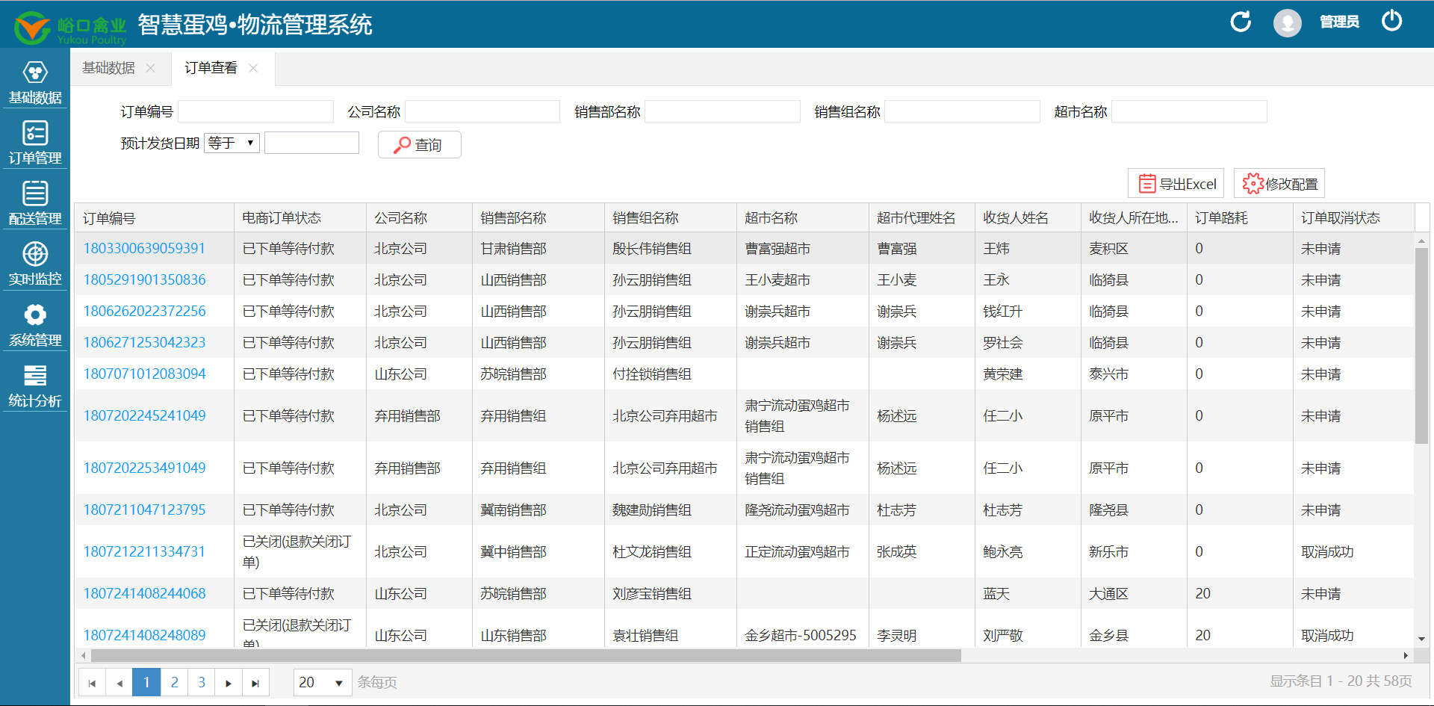This screenshot has height=706, width=1434.
Task: Open the 配送管理 sidebar module
Action: (x=35, y=204)
